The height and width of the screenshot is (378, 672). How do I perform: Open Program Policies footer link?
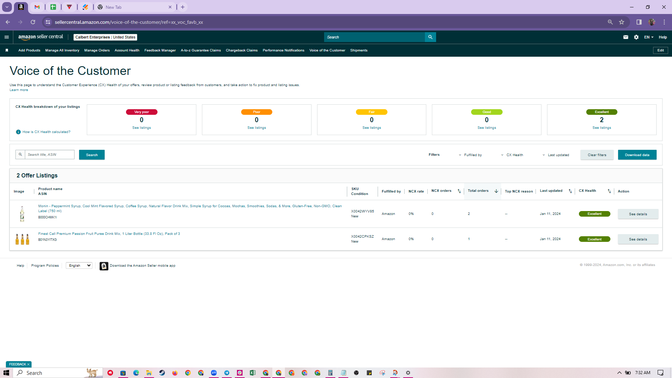click(x=45, y=266)
